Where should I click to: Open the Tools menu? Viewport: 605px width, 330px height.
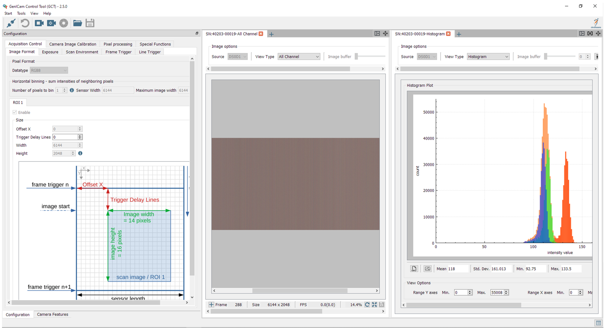21,13
